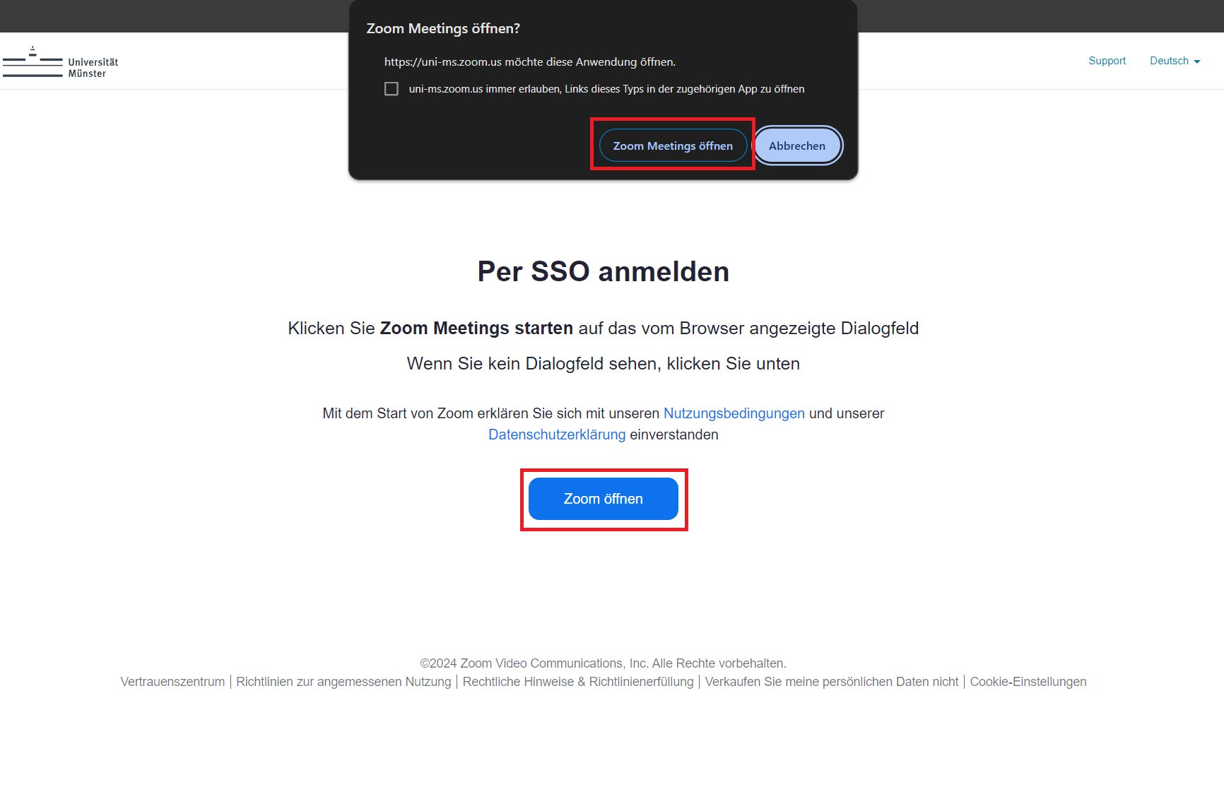Click Zoom Meetings öffnen in dialog

[673, 146]
